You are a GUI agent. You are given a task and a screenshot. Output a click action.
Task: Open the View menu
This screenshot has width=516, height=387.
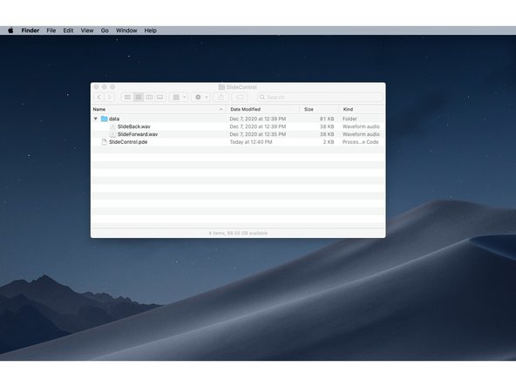pos(87,31)
